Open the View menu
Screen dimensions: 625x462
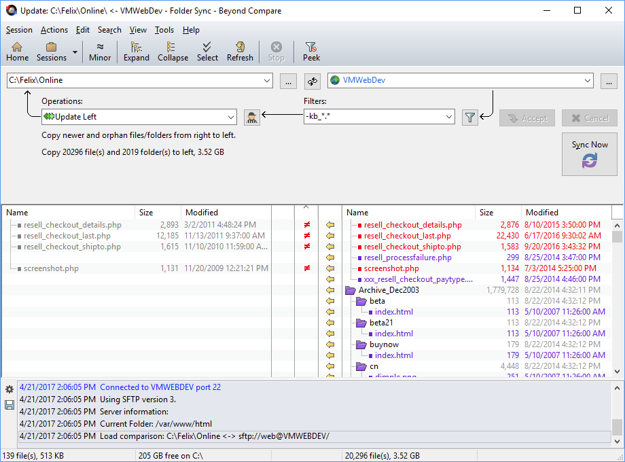(x=138, y=30)
